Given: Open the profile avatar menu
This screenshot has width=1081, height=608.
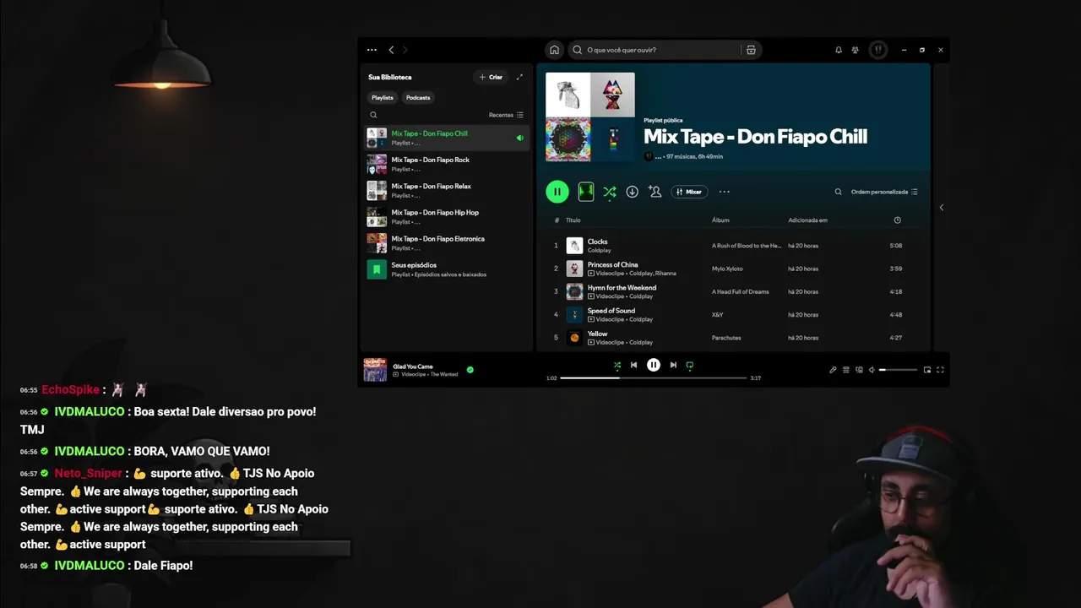Looking at the screenshot, I should coord(878,50).
